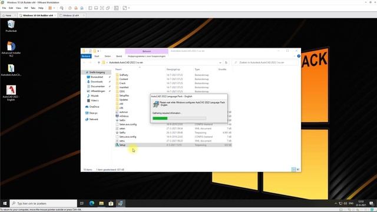The height and width of the screenshot is (212, 377).
Task: Revert VM to snapshot icon
Action: coord(76,8)
